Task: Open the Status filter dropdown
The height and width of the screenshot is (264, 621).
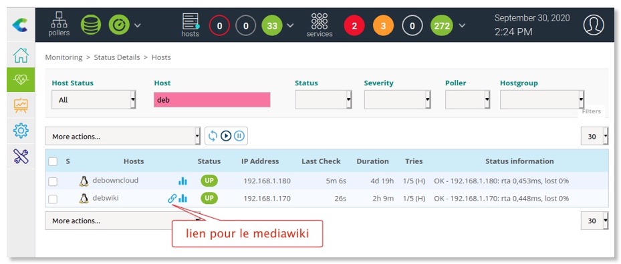Action: pos(324,99)
